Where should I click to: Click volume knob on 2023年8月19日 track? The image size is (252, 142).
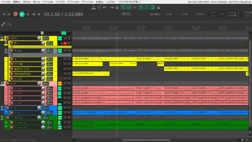[x=43, y=74]
